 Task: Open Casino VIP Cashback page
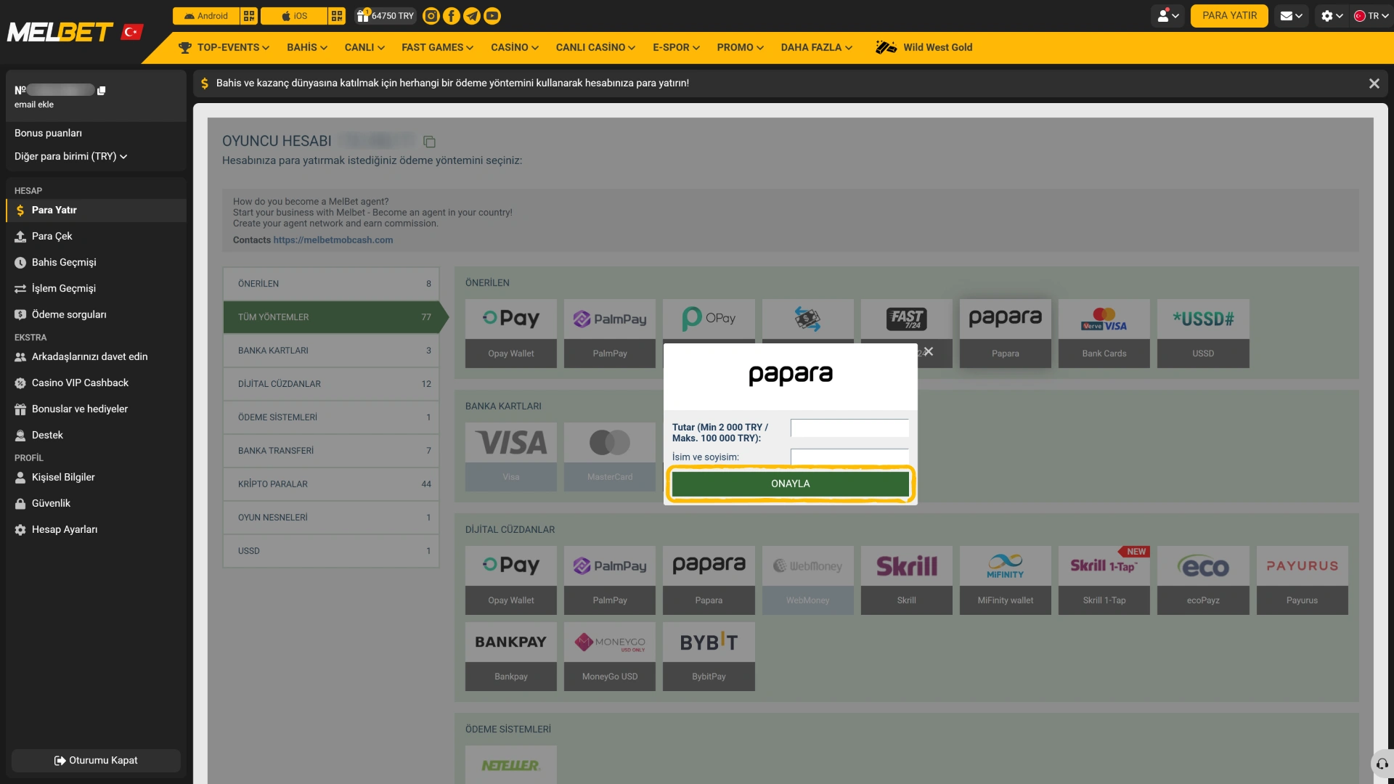point(96,383)
